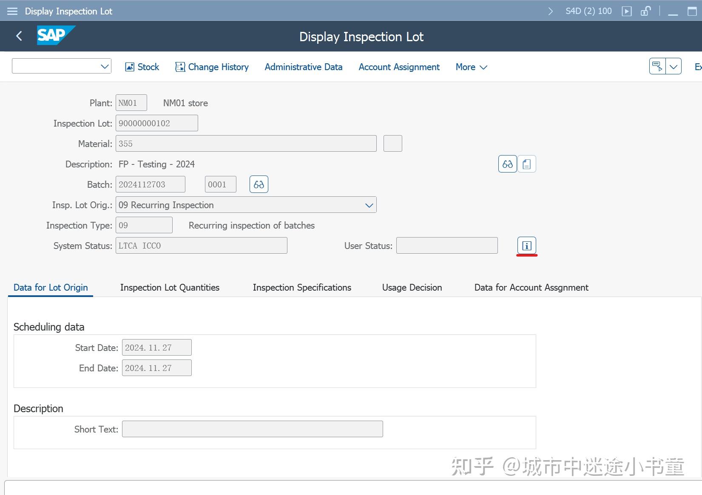Click the Change History icon
Screen dimensions: 702x495
180,67
